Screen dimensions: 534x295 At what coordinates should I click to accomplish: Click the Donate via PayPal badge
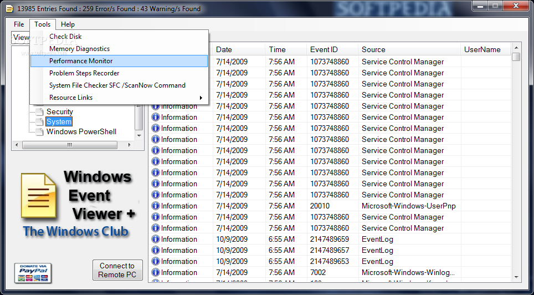[x=33, y=273]
